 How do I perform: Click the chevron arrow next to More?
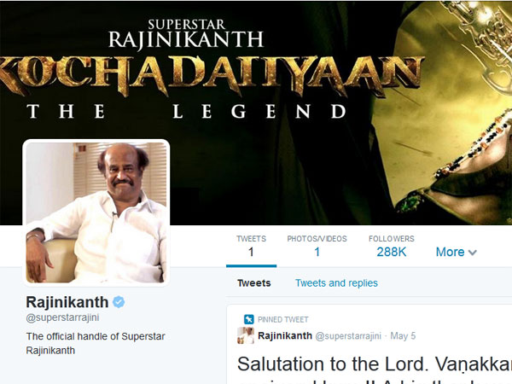472,253
